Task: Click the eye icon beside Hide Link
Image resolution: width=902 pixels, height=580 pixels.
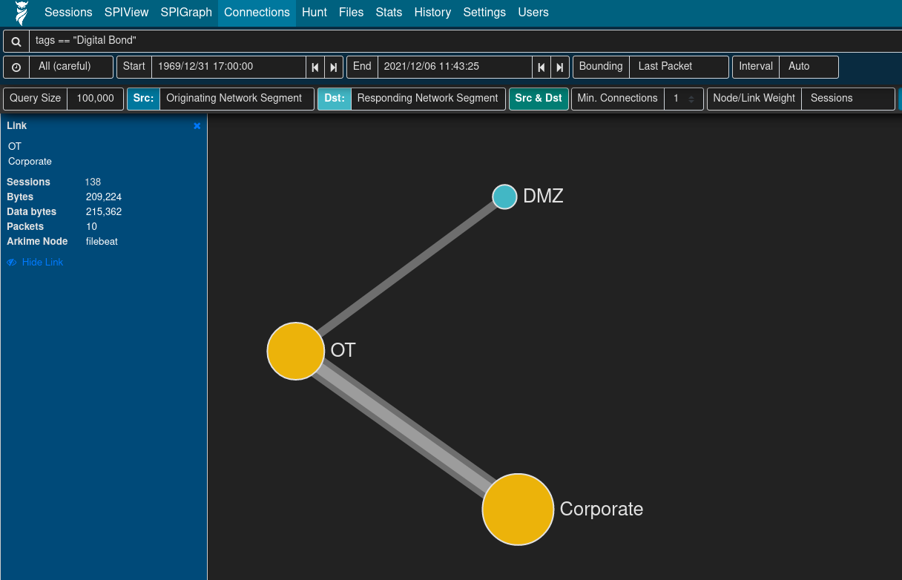Action: click(12, 263)
